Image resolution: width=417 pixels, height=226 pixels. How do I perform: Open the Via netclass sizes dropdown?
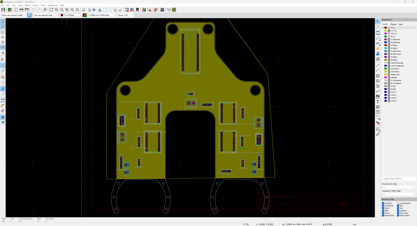click(46, 15)
